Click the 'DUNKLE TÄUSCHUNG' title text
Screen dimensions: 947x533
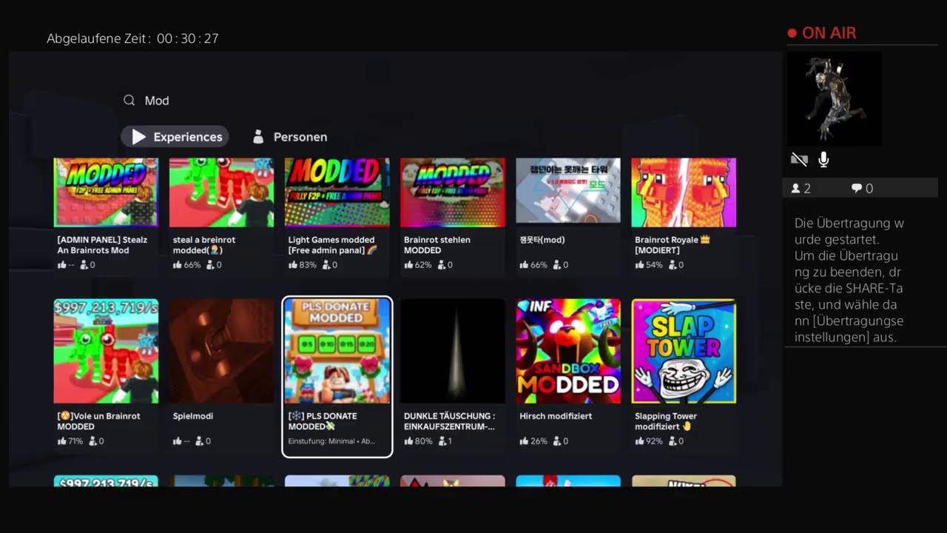pyautogui.click(x=449, y=421)
